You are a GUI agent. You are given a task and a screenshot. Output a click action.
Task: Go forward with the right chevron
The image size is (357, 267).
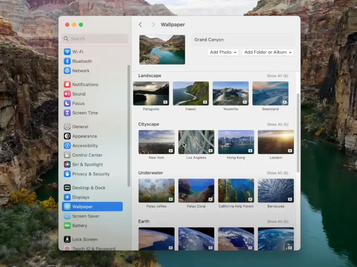[x=153, y=24]
